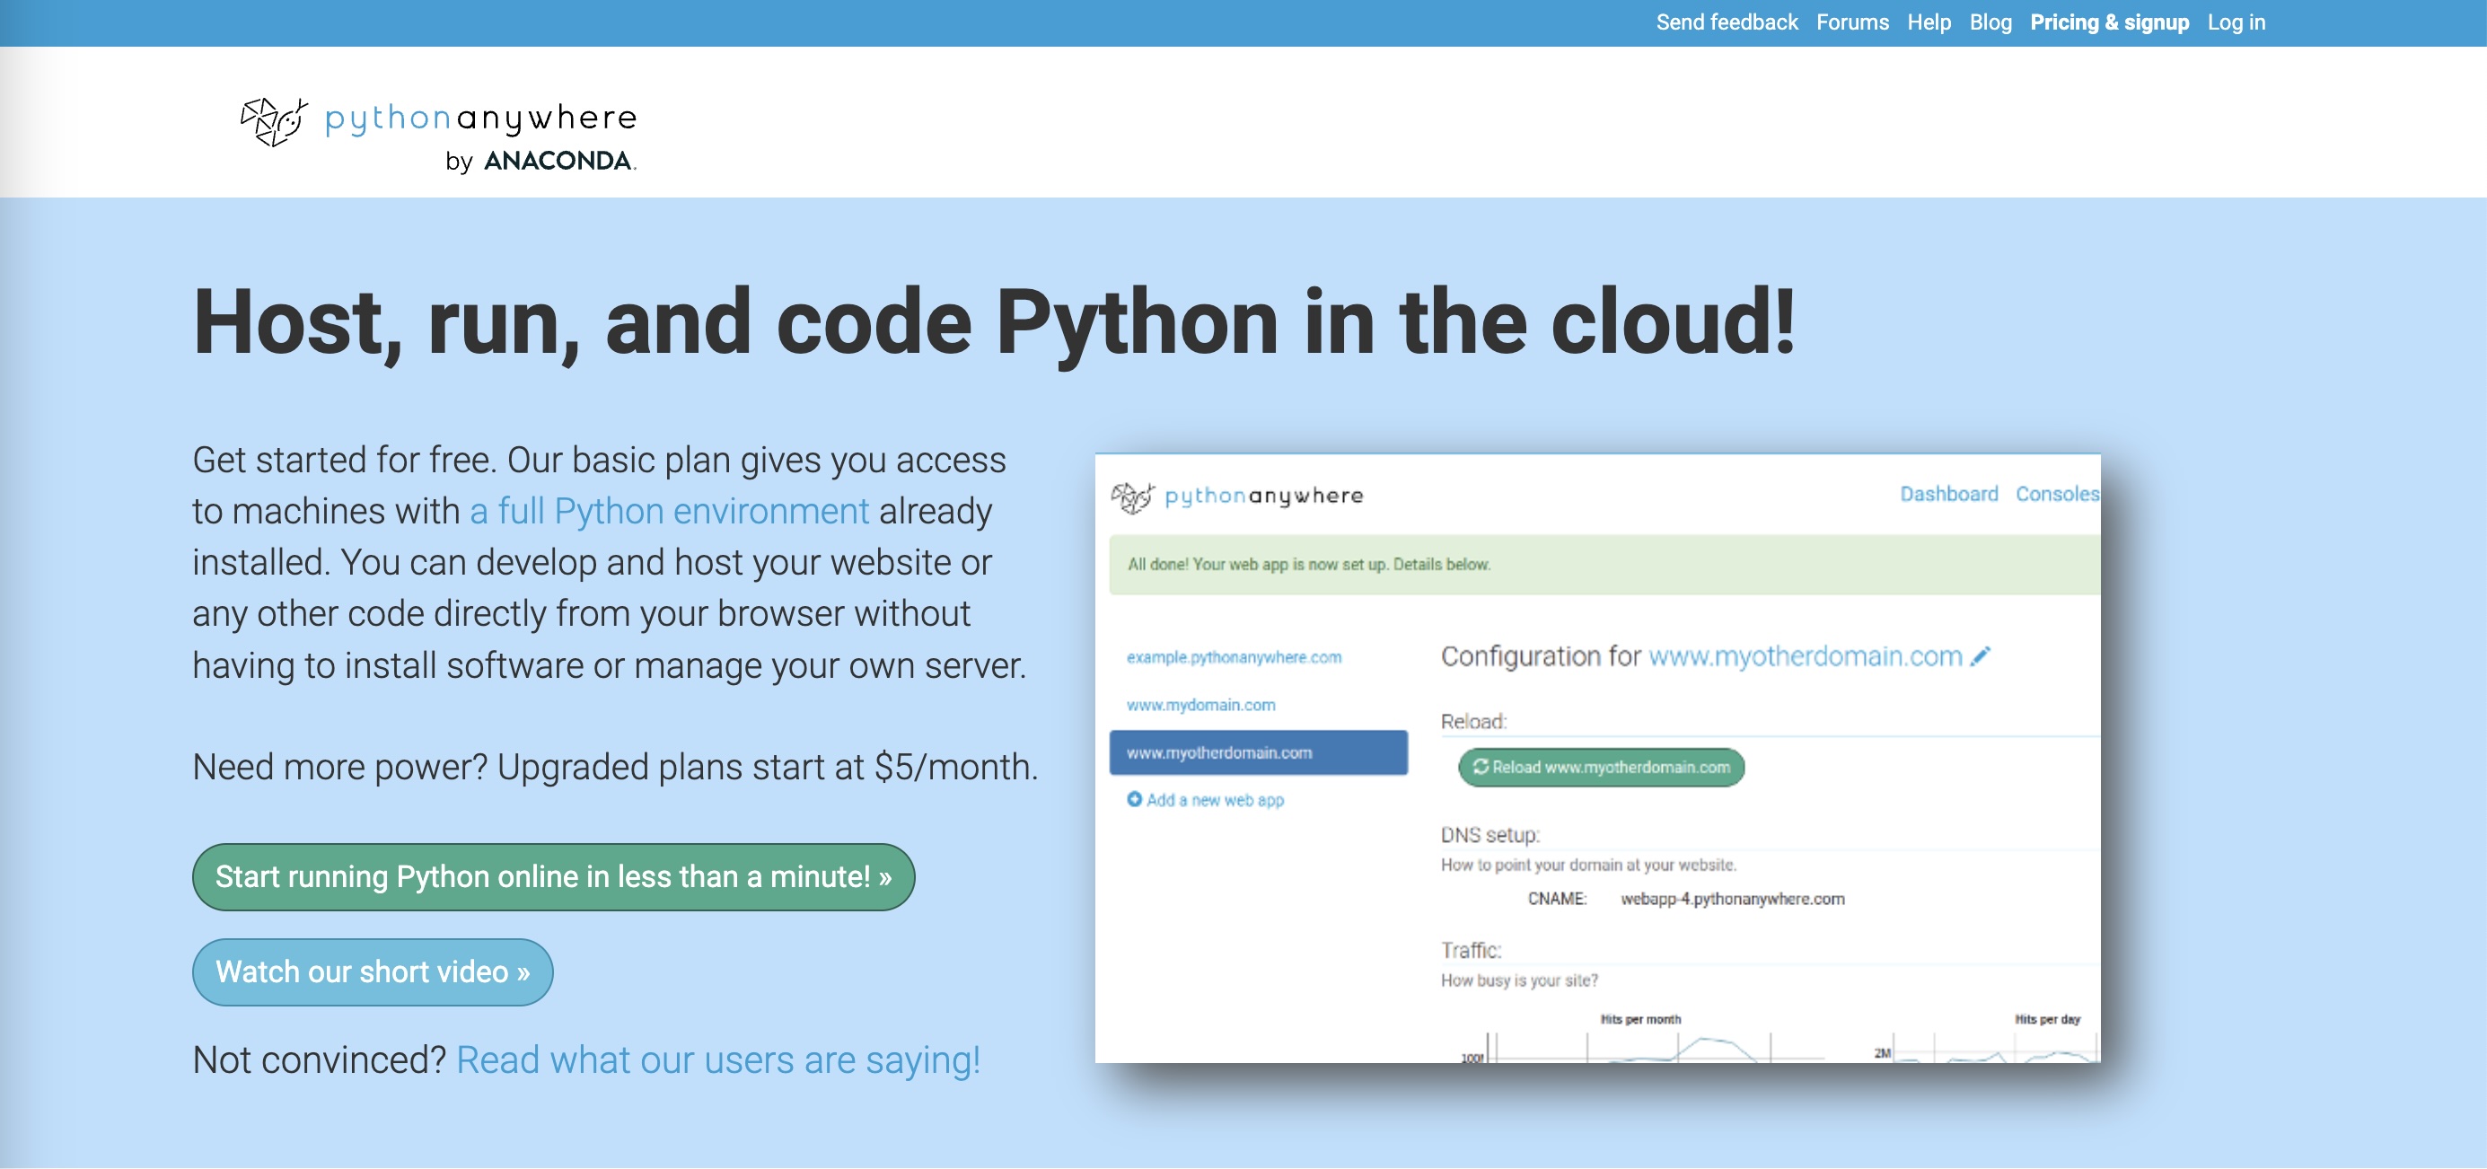Viewport: 2487px width, 1169px height.
Task: Click the Dashboard label in the screenshot
Action: (1948, 493)
